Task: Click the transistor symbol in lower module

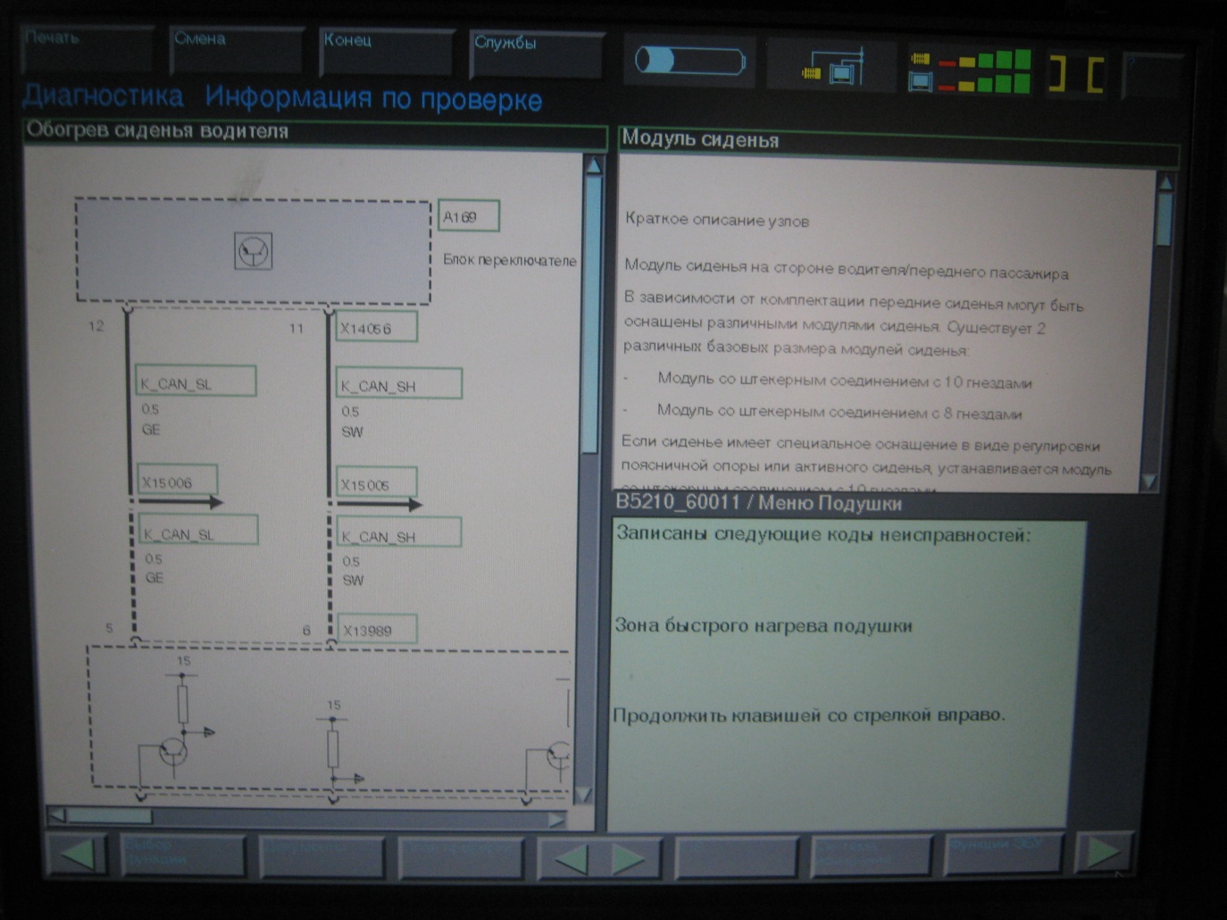Action: coord(174,752)
